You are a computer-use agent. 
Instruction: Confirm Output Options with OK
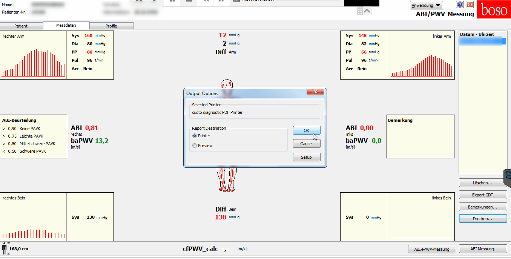coord(307,130)
